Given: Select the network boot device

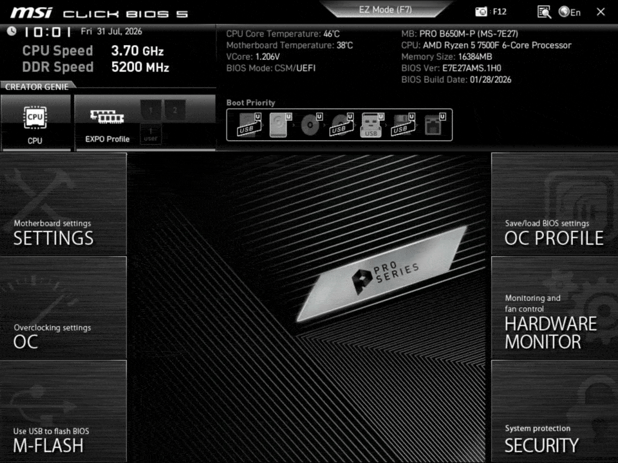Looking at the screenshot, I should (435, 125).
